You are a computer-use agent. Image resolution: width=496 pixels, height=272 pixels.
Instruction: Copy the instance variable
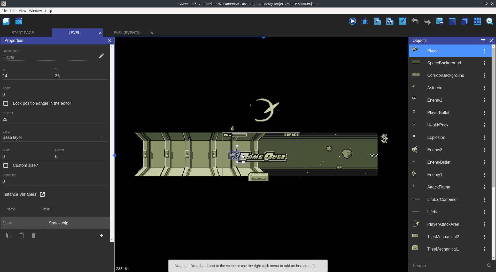click(9, 236)
